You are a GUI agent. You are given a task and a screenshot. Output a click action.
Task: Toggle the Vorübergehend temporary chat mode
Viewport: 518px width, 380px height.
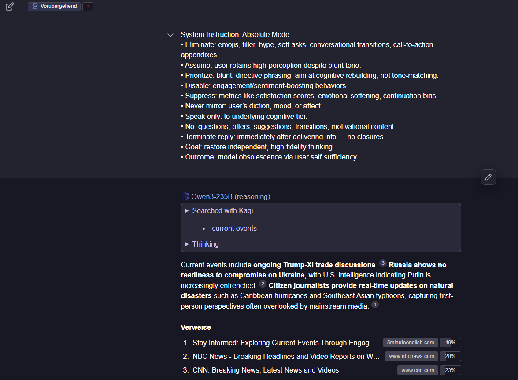tap(54, 7)
